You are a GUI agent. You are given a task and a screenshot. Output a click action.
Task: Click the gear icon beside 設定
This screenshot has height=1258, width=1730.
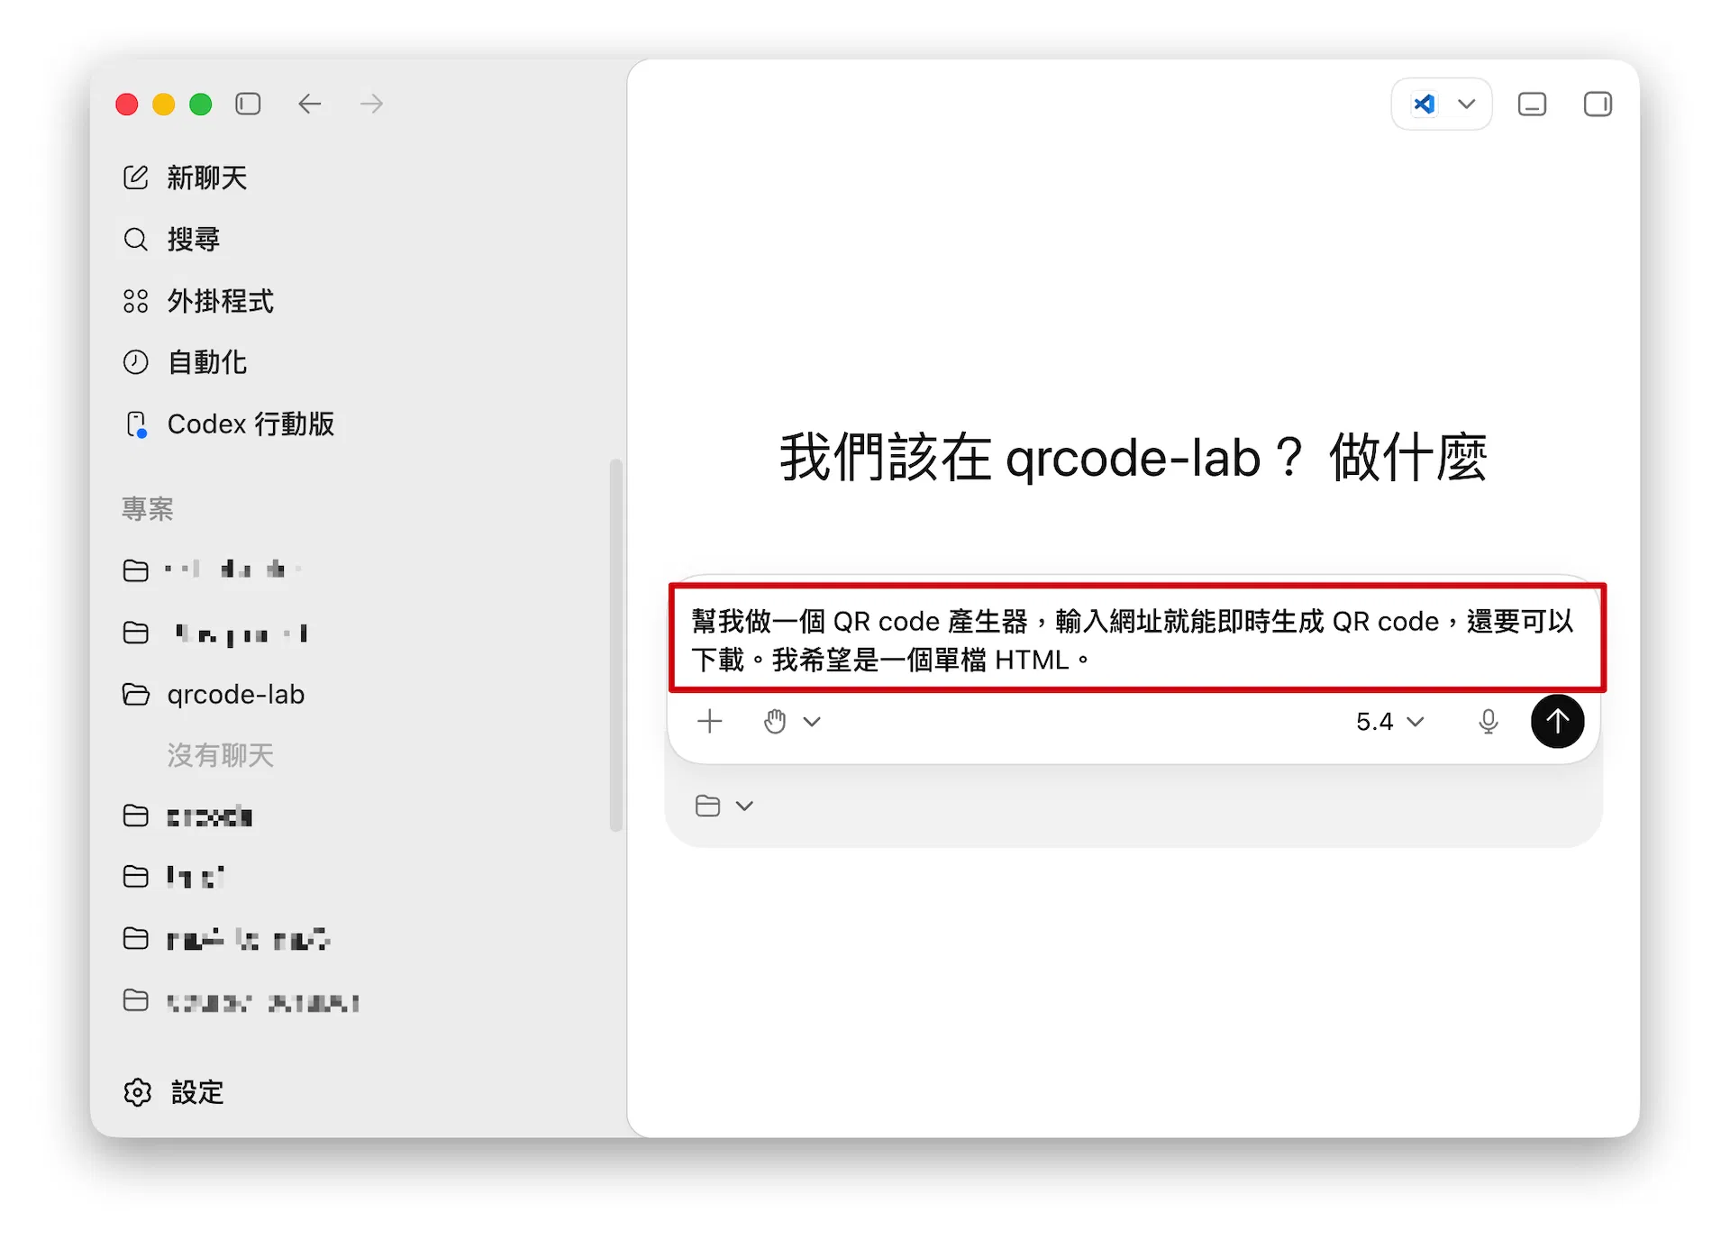click(x=137, y=1092)
